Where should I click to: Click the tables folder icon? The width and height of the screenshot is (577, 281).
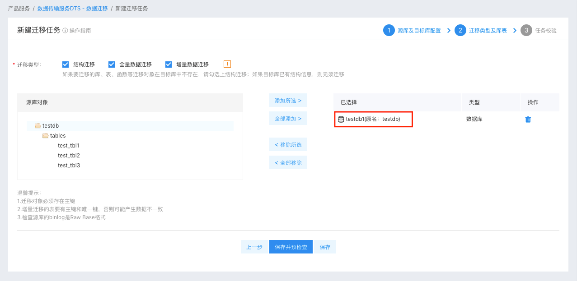click(46, 136)
